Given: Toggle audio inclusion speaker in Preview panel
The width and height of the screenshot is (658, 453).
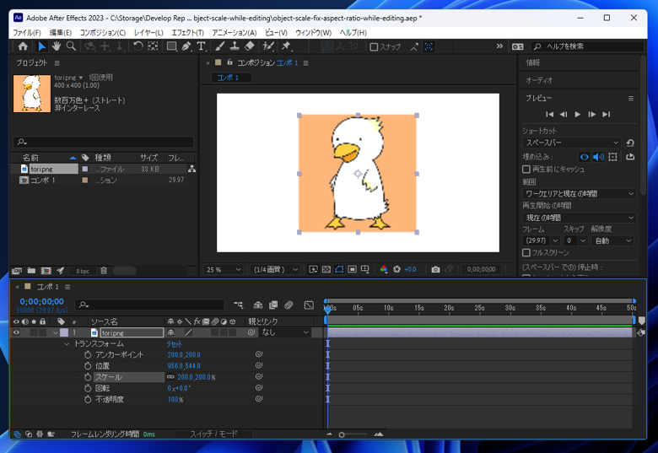Looking at the screenshot, I should coord(598,157).
